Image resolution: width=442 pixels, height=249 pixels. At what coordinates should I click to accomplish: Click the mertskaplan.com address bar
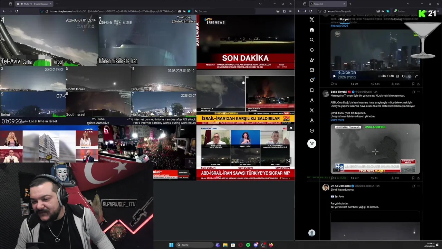tap(116, 11)
